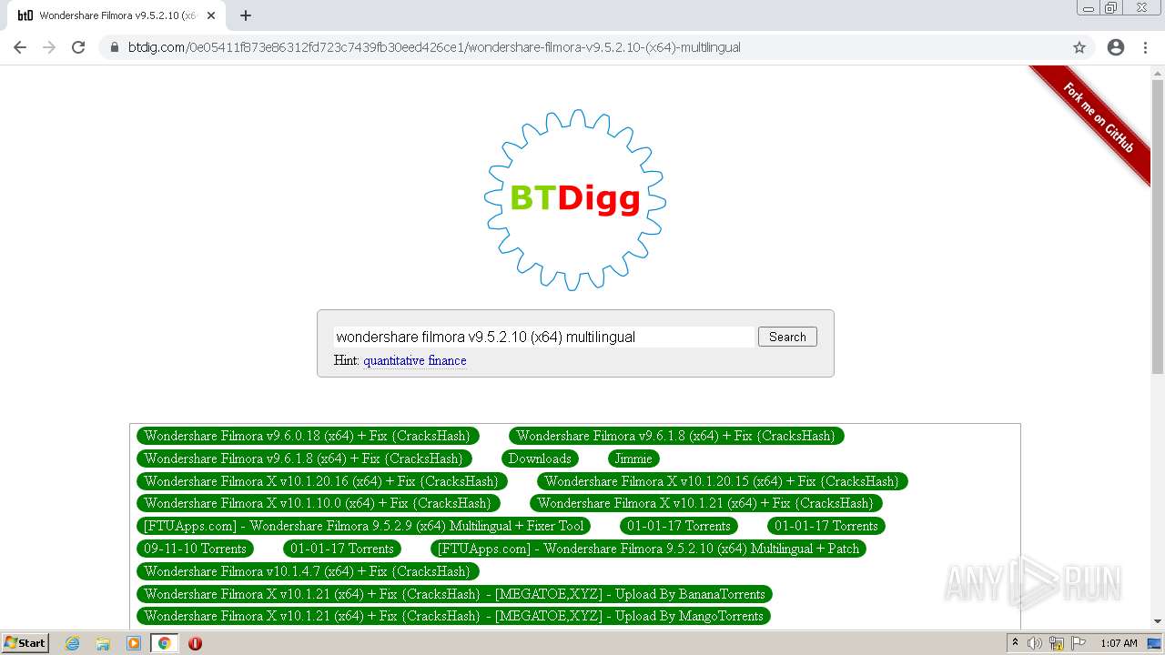Click the search query input field

[x=544, y=337]
